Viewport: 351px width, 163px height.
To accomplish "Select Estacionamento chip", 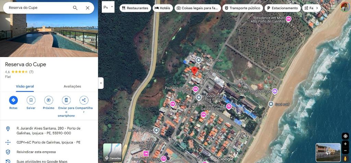I will tap(283, 8).
